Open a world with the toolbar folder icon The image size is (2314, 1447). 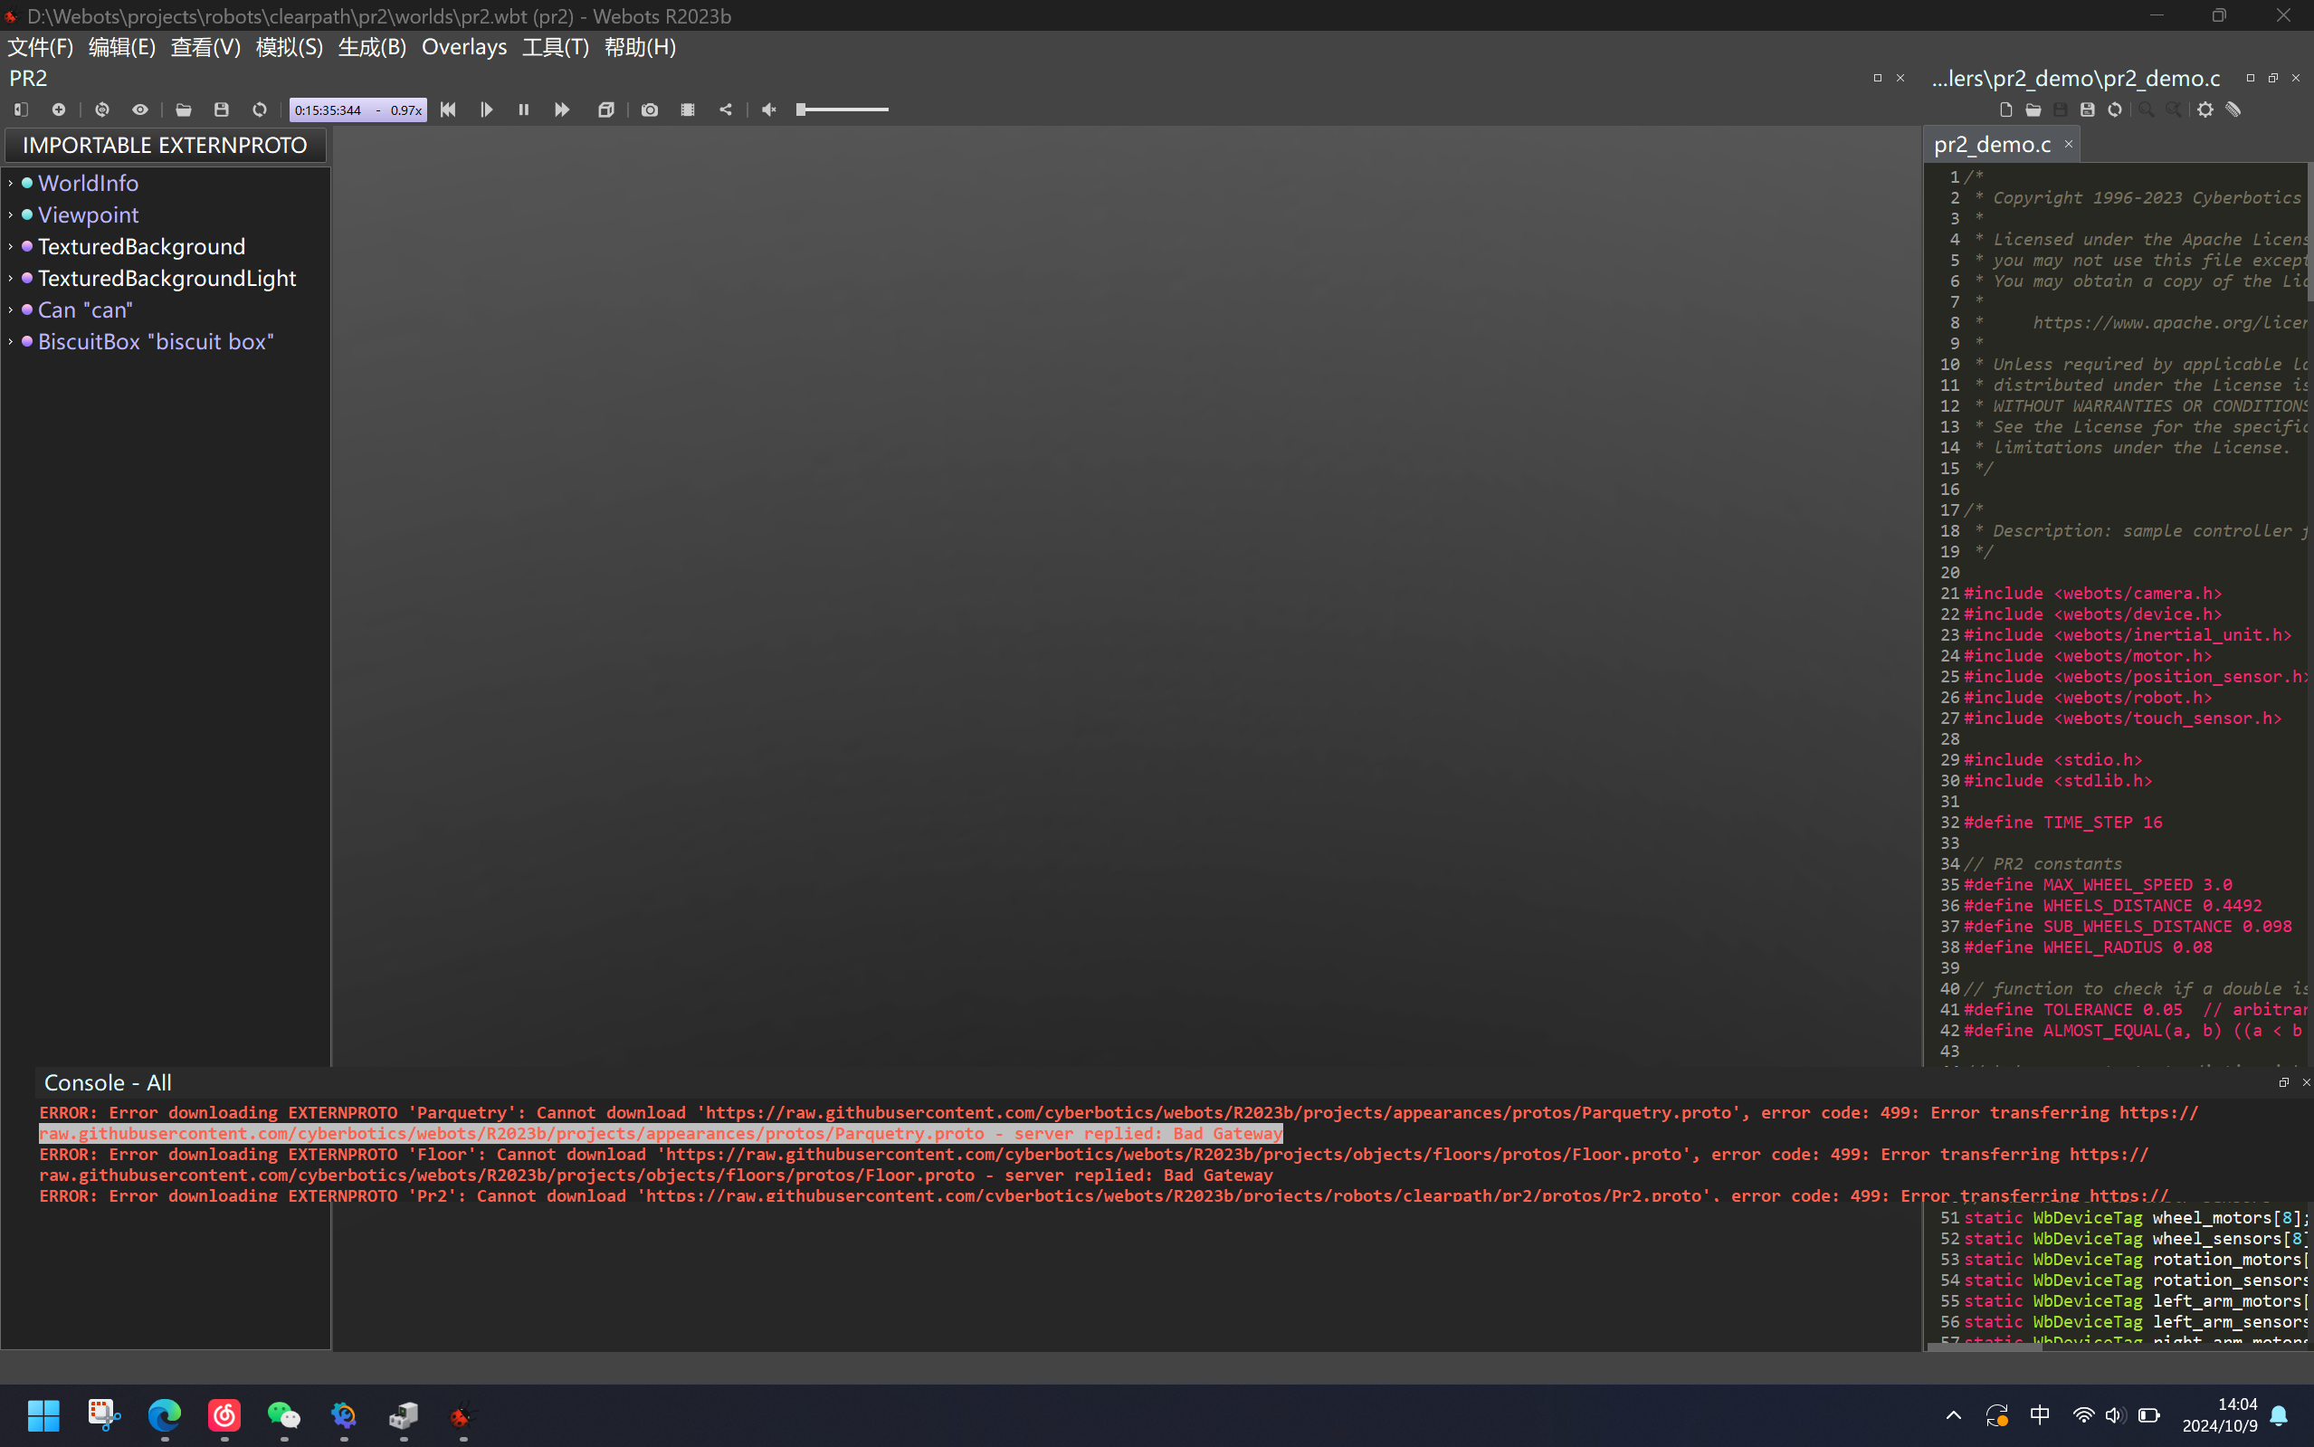pyautogui.click(x=183, y=110)
